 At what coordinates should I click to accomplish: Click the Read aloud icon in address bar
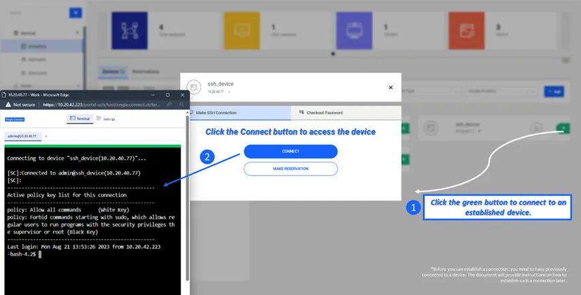click(x=169, y=105)
